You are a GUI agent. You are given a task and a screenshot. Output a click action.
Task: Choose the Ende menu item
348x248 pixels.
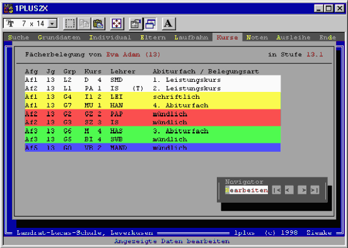click(x=328, y=38)
